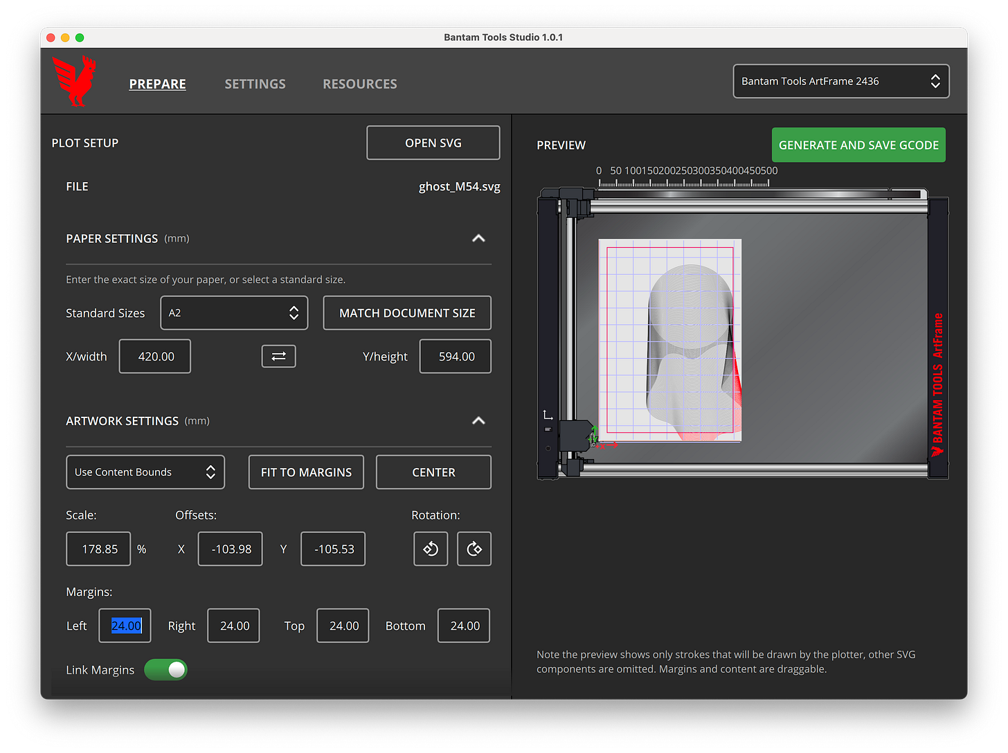
Task: Click the Y offset field -105.53
Action: coord(333,549)
